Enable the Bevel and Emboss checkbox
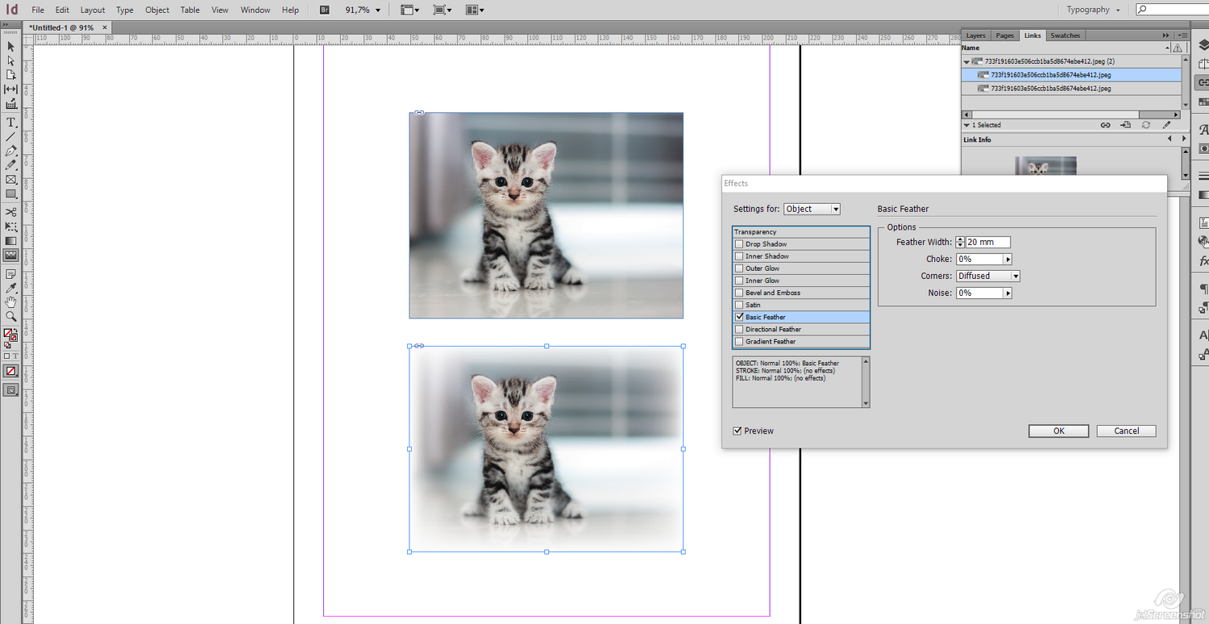The image size is (1209, 624). (x=739, y=293)
